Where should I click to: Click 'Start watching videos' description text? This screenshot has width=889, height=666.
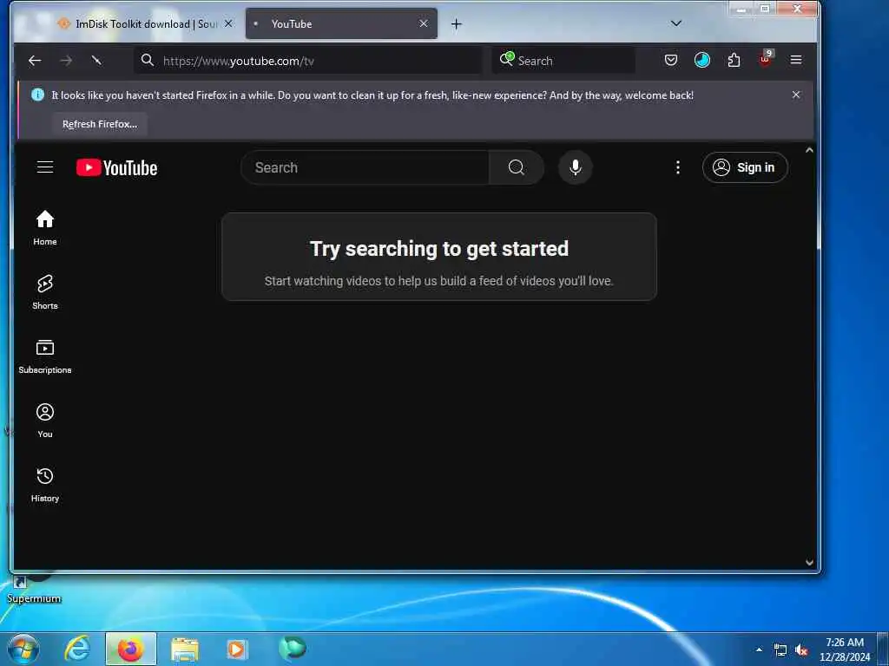pos(438,281)
